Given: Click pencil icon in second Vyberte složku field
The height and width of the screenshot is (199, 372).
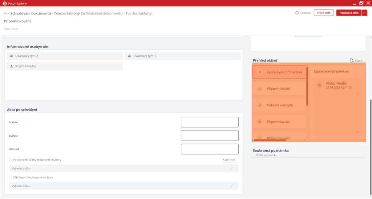Looking at the screenshot, I should [231, 186].
